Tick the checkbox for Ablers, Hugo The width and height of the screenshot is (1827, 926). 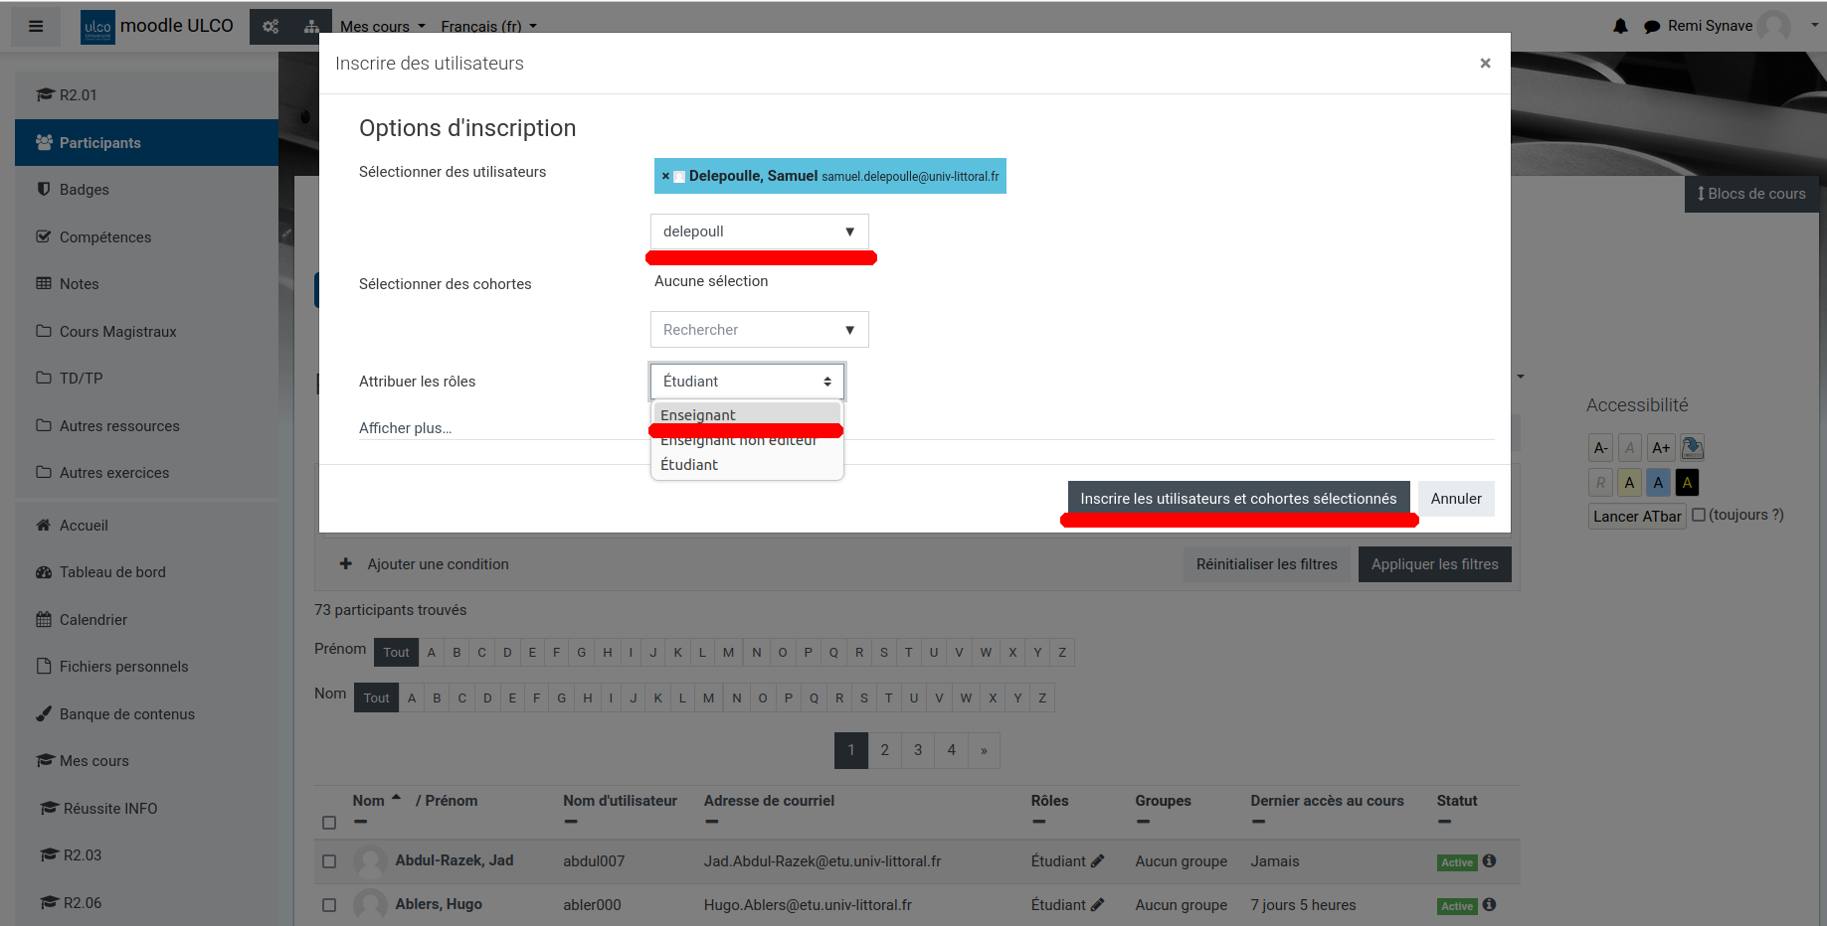[329, 905]
